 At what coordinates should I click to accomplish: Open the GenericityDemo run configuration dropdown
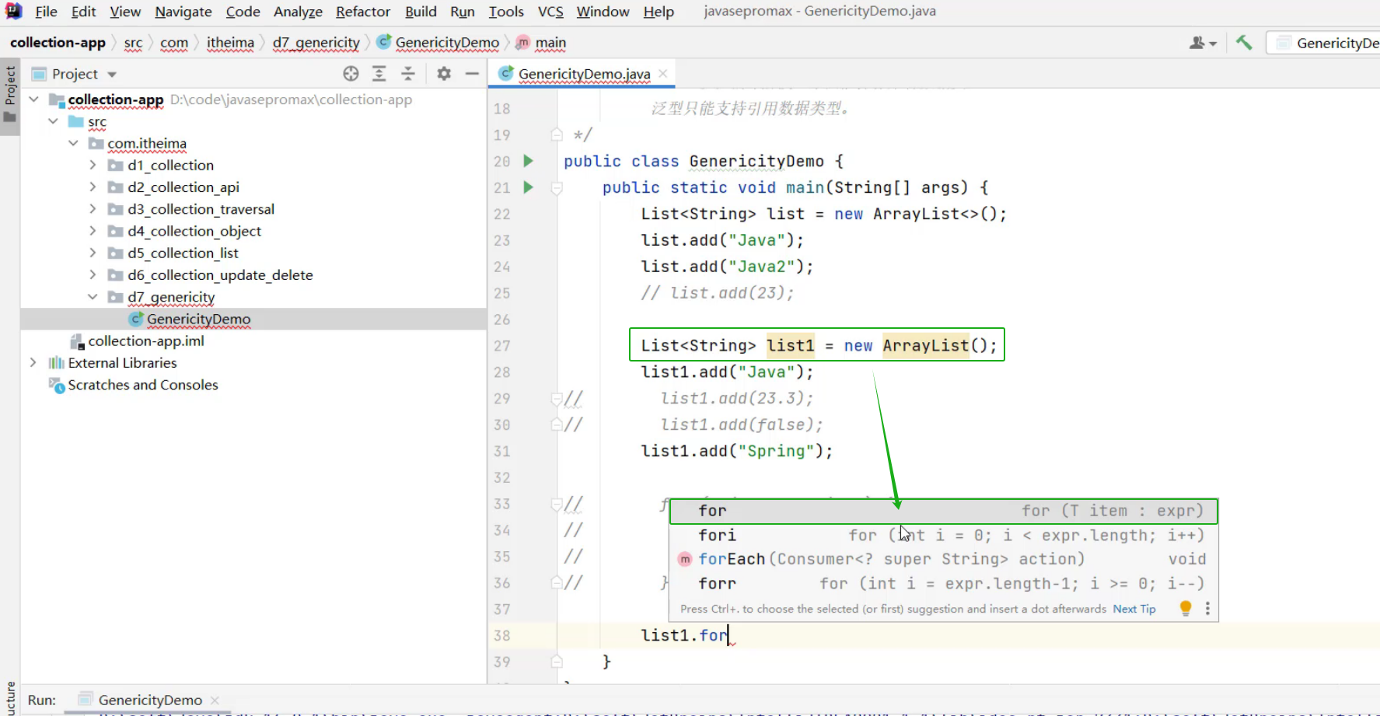[x=1323, y=43]
